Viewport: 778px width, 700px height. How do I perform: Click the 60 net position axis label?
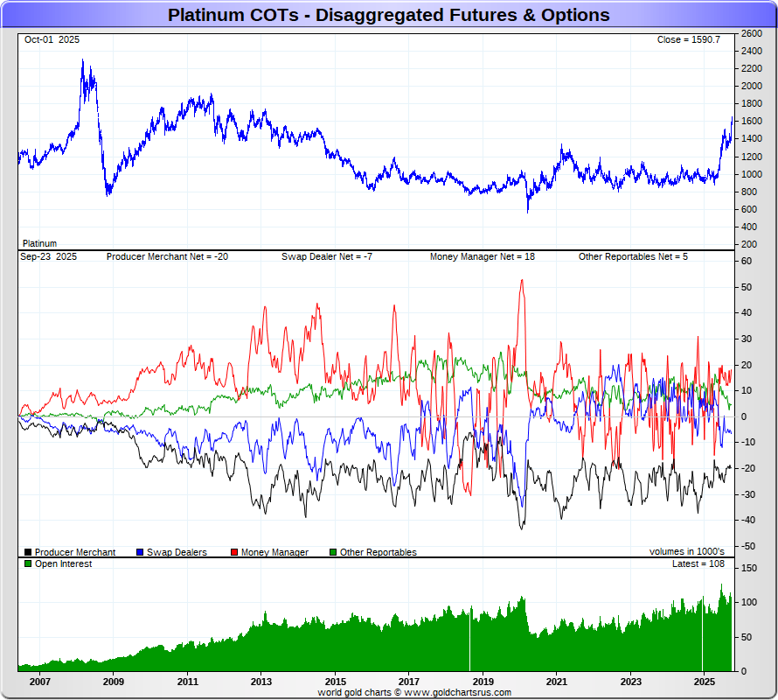click(747, 262)
